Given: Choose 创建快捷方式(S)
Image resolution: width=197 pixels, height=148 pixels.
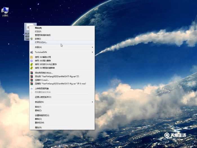Looking at the screenshot, I should click(x=62, y=115).
